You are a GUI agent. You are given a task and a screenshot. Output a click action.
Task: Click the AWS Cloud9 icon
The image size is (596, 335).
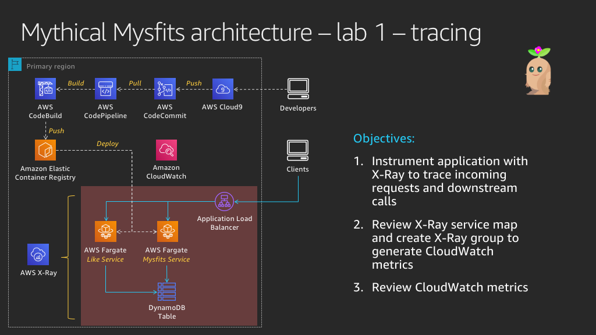[x=223, y=89]
